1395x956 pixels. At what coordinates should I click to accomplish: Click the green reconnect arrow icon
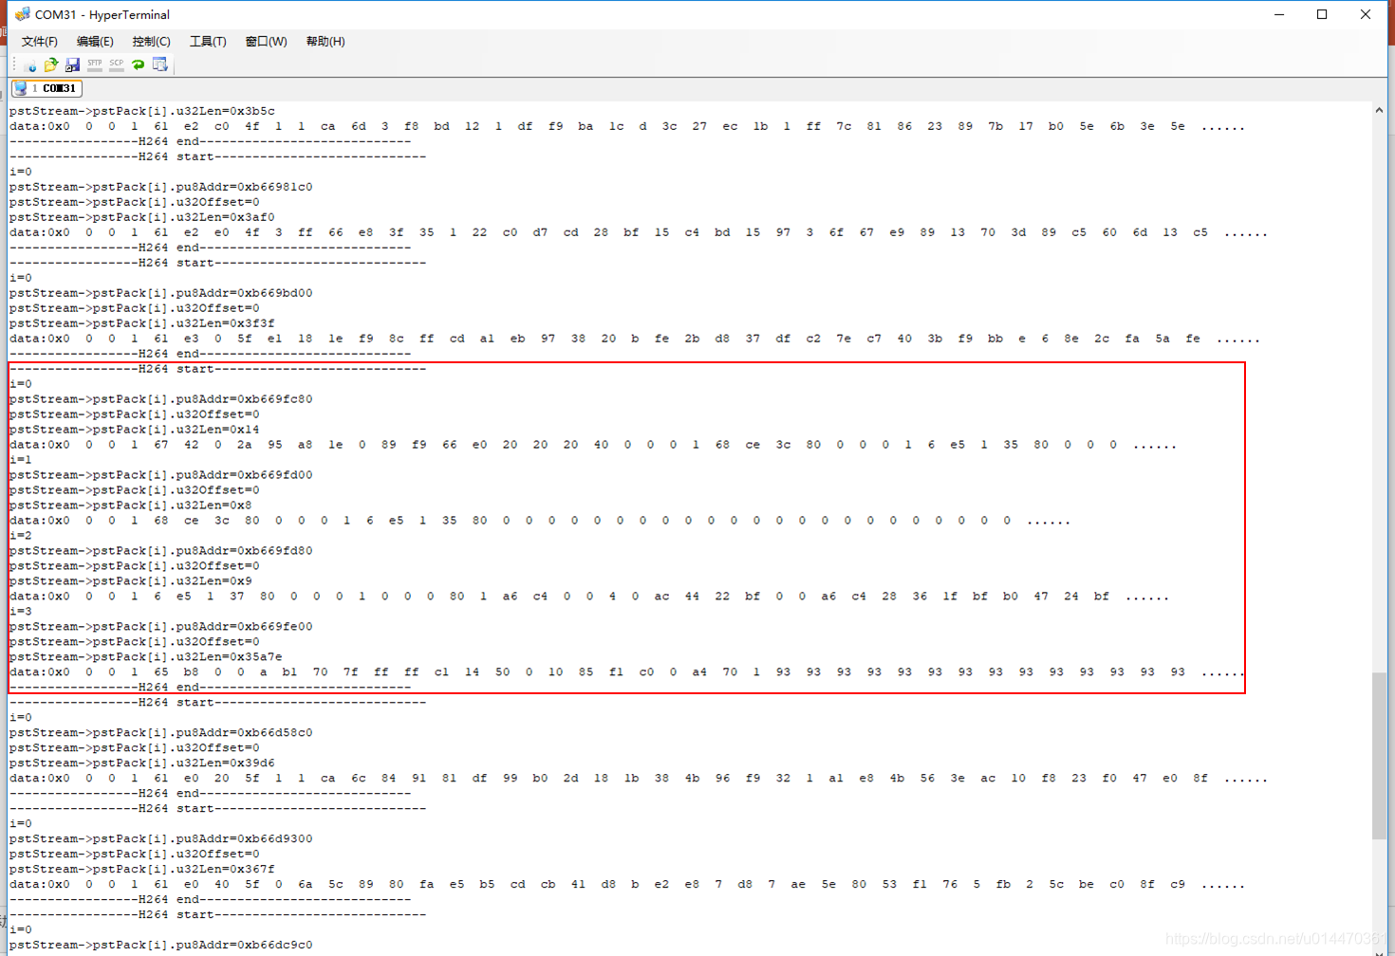139,64
